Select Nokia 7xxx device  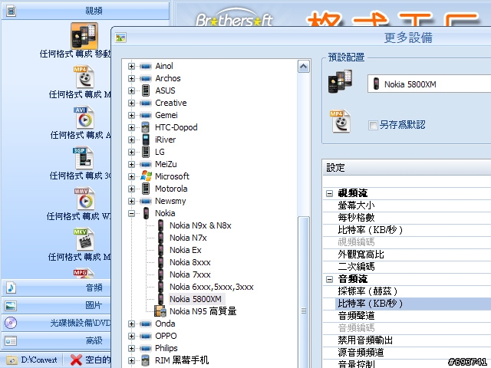pos(190,274)
